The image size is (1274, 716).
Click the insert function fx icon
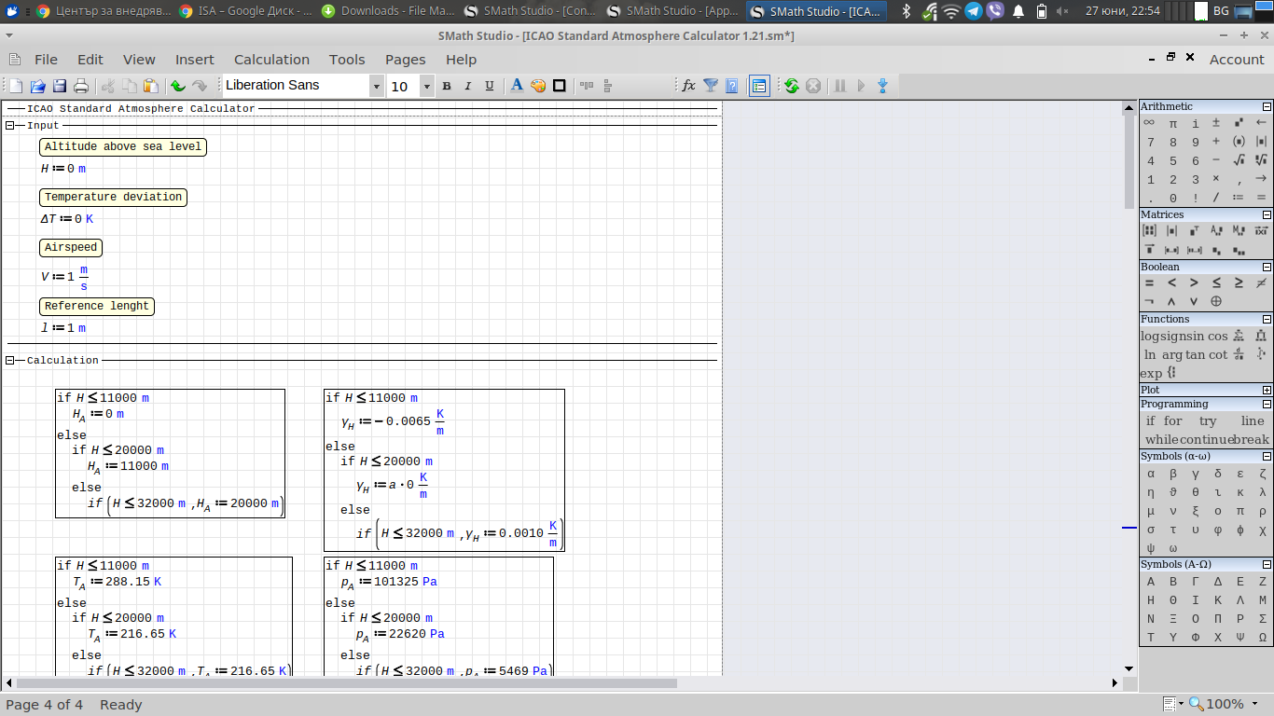(688, 86)
